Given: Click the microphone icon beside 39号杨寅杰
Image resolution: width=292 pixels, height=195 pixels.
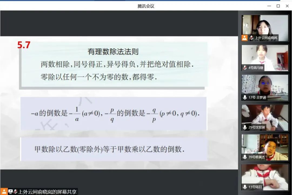Looking at the screenshot, I should click(x=245, y=157).
